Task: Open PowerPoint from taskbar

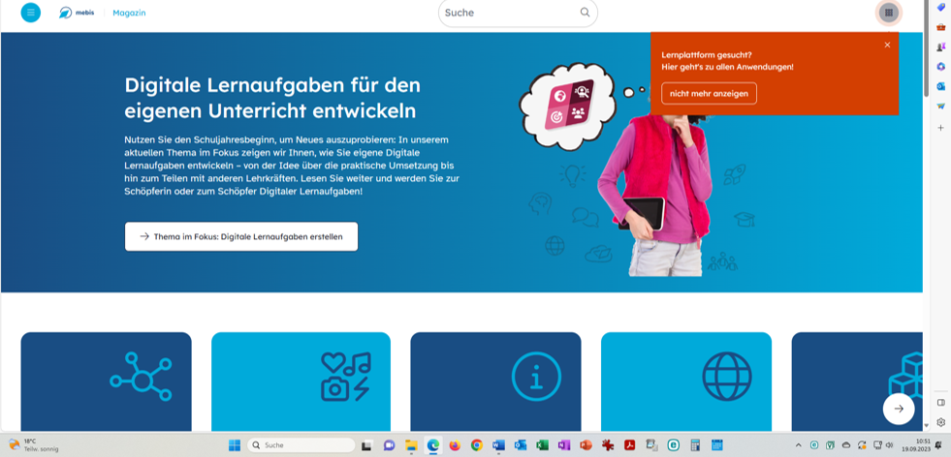Action: click(586, 445)
